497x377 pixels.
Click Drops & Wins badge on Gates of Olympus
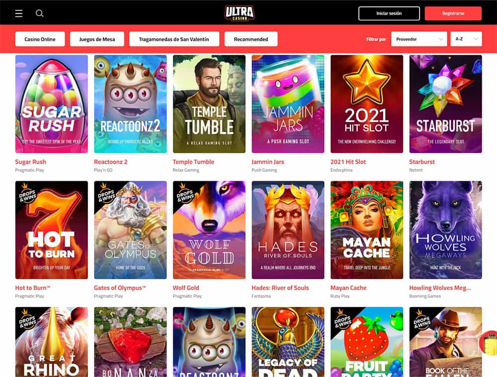pos(105,193)
